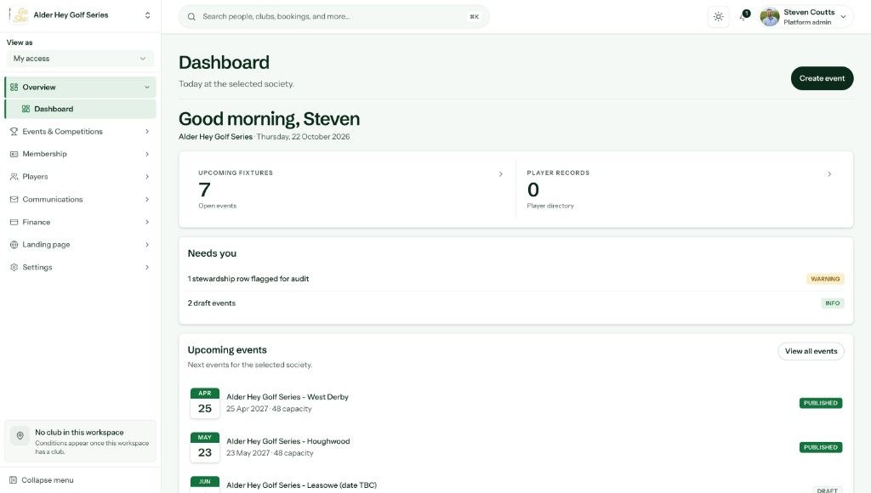Click the INFO badge
The width and height of the screenshot is (871, 493).
(832, 303)
